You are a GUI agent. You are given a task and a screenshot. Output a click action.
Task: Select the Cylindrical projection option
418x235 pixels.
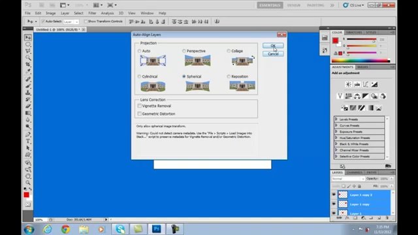139,76
